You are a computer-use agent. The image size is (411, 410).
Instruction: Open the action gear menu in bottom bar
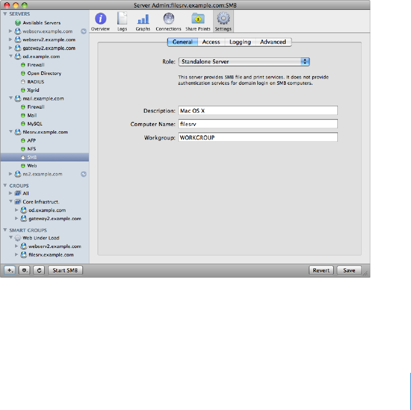[24, 270]
